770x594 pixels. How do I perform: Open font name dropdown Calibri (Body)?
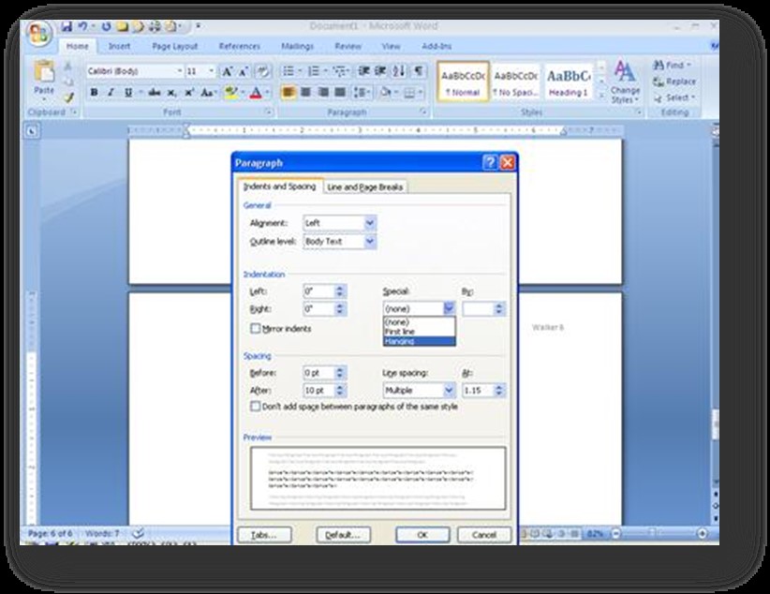pyautogui.click(x=135, y=72)
